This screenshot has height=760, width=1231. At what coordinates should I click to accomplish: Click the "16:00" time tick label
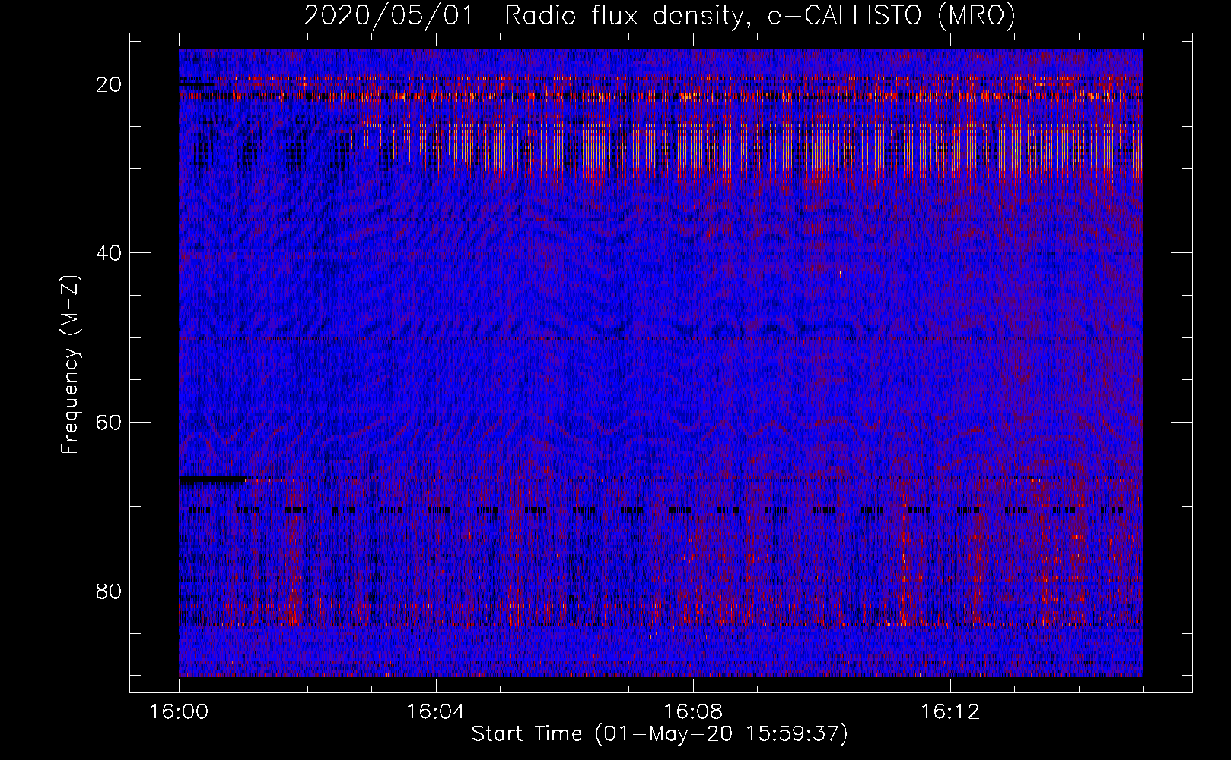[179, 712]
